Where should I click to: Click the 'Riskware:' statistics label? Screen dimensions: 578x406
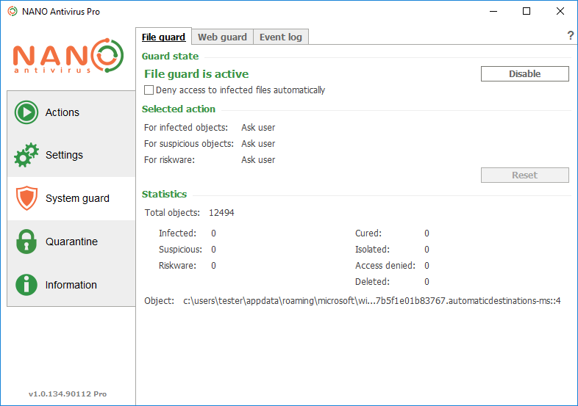pyautogui.click(x=177, y=266)
